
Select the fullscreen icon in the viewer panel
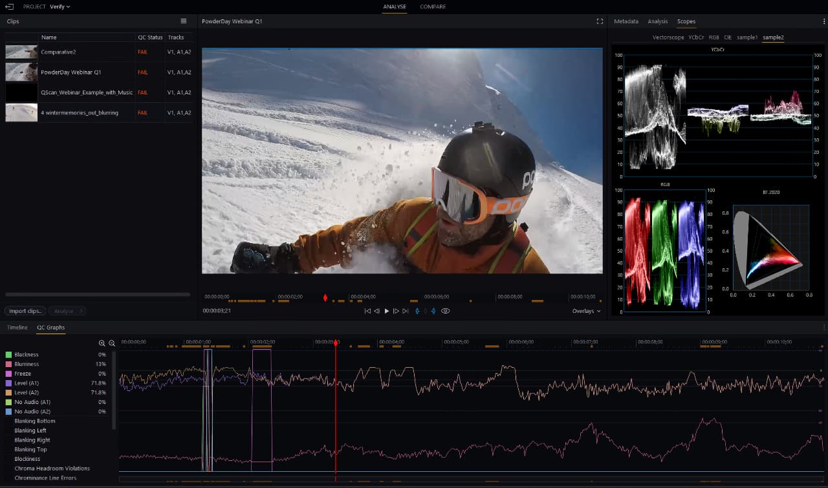(x=600, y=21)
